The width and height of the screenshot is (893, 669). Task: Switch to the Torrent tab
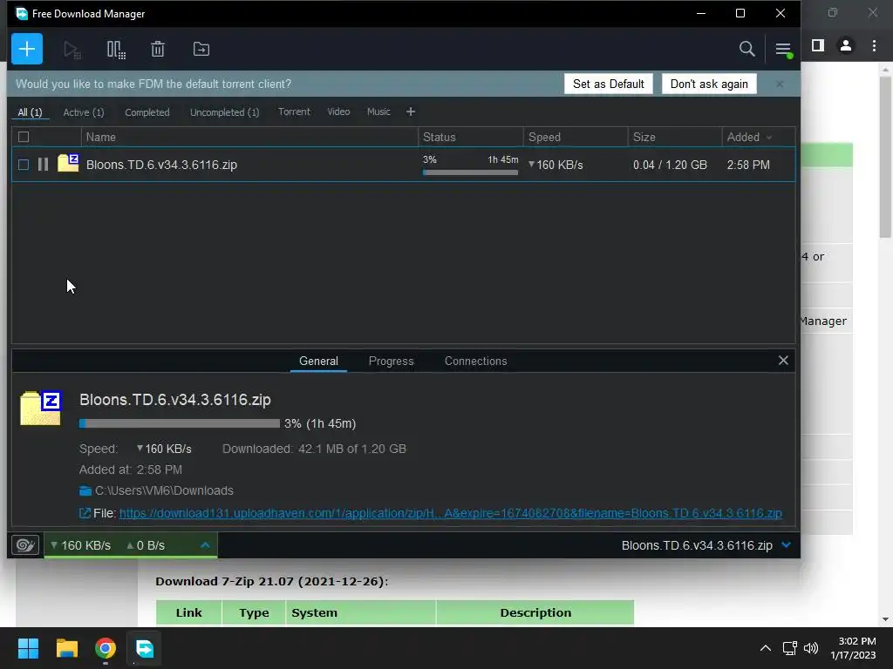(x=294, y=111)
